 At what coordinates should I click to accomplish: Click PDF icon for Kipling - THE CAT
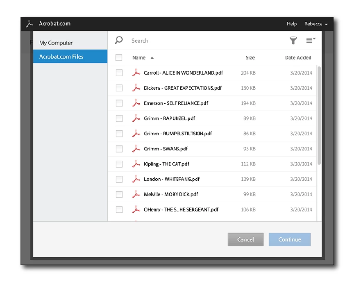136,164
